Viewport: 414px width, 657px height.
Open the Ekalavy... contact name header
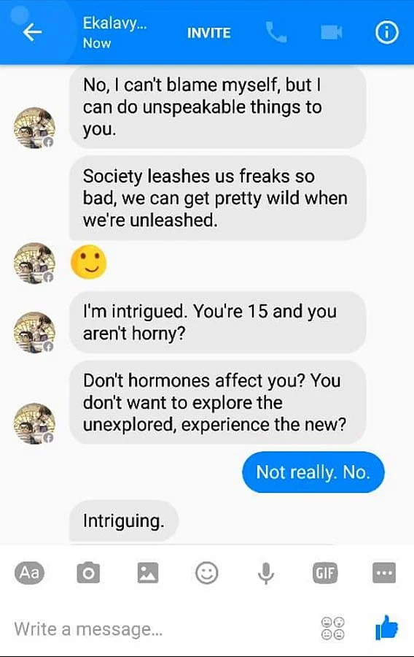coord(114,23)
